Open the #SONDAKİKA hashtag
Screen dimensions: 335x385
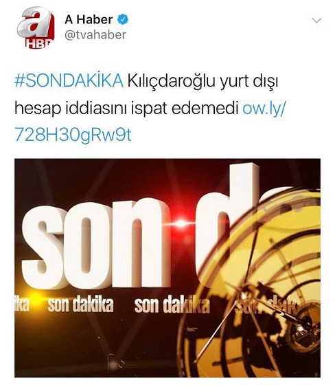(69, 80)
